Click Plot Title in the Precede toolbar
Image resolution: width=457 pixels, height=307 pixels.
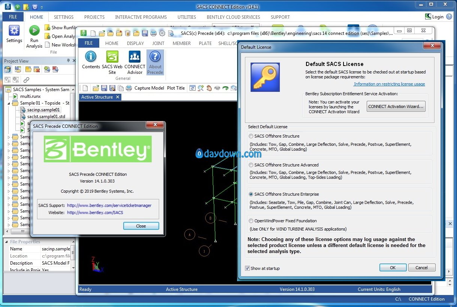coord(176,88)
